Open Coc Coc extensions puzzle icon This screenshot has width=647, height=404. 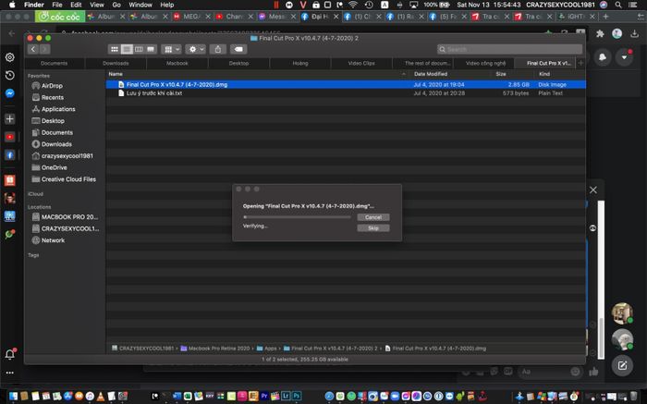coord(600,34)
